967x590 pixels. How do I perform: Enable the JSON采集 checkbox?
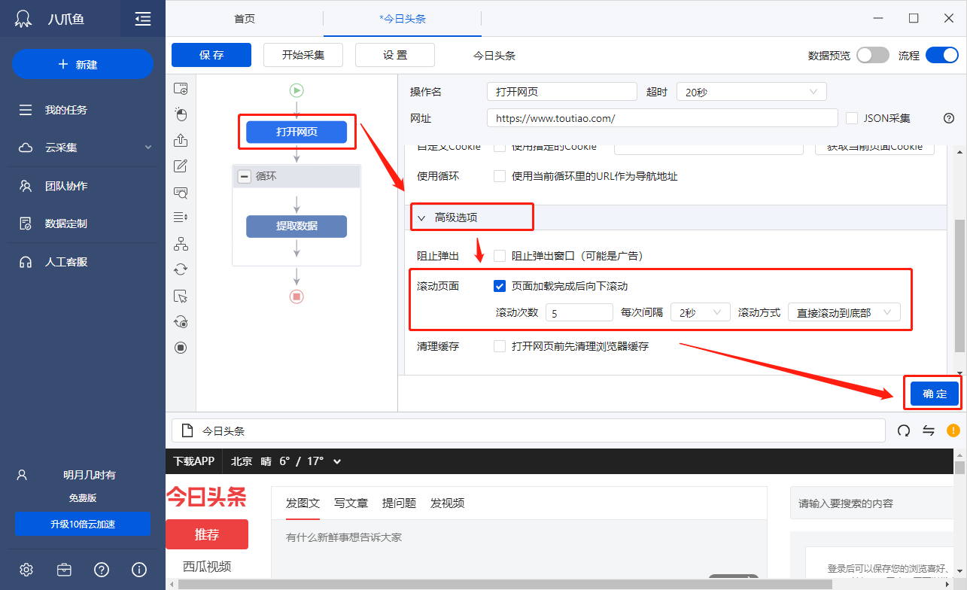click(x=852, y=118)
